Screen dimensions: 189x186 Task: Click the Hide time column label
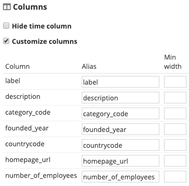[42, 26]
